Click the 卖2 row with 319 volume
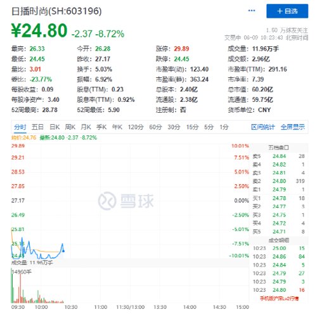The image size is (317, 314). (278, 181)
